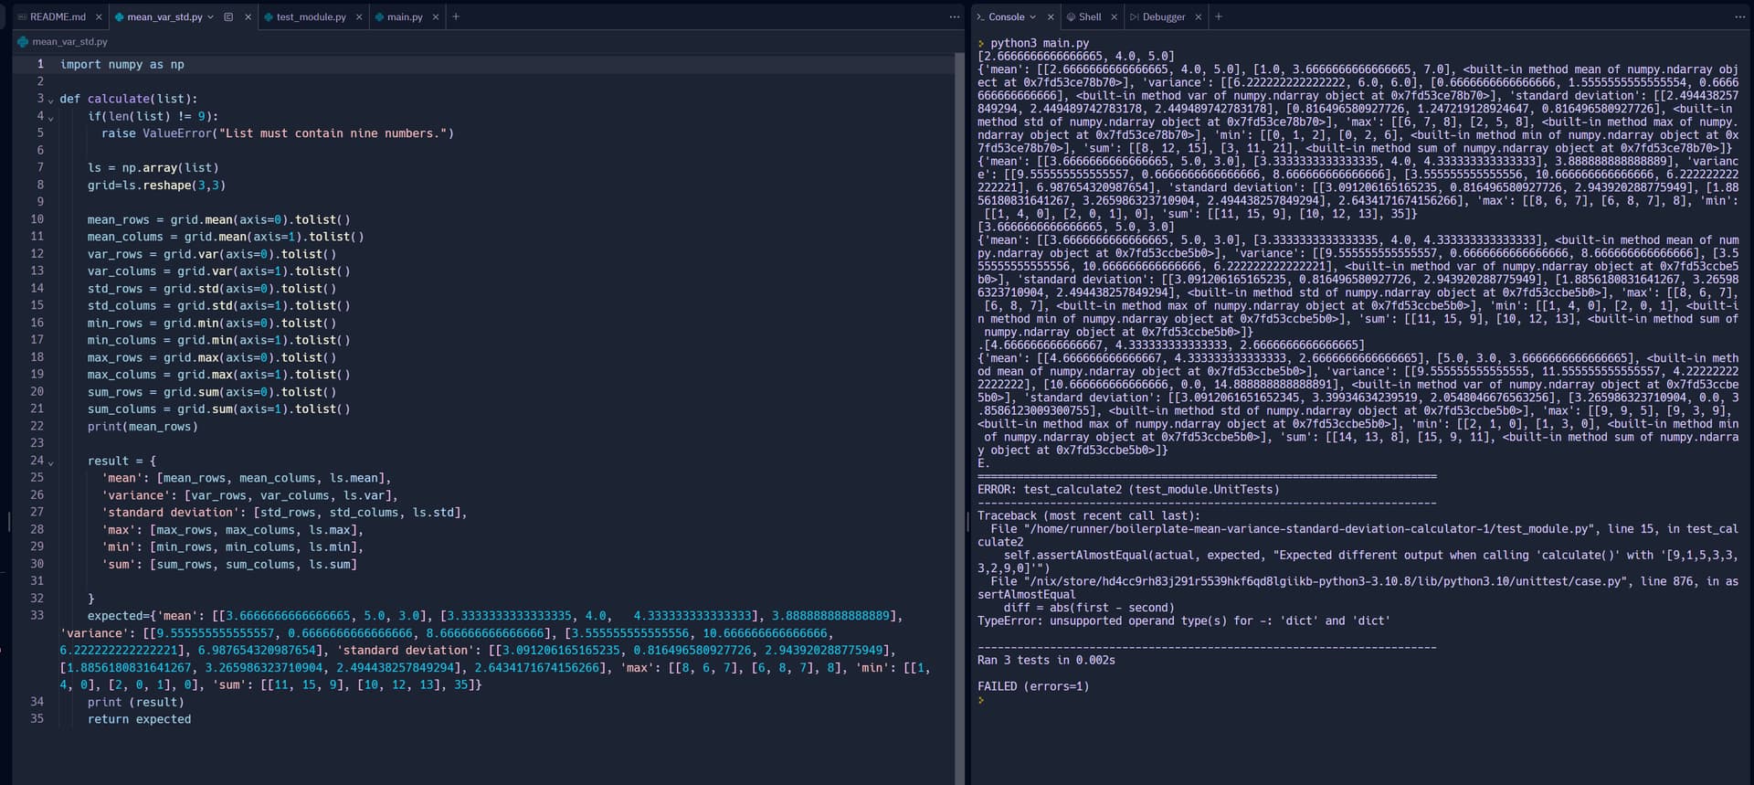Click 'print(mean_rows)' line in editor

pyautogui.click(x=143, y=427)
